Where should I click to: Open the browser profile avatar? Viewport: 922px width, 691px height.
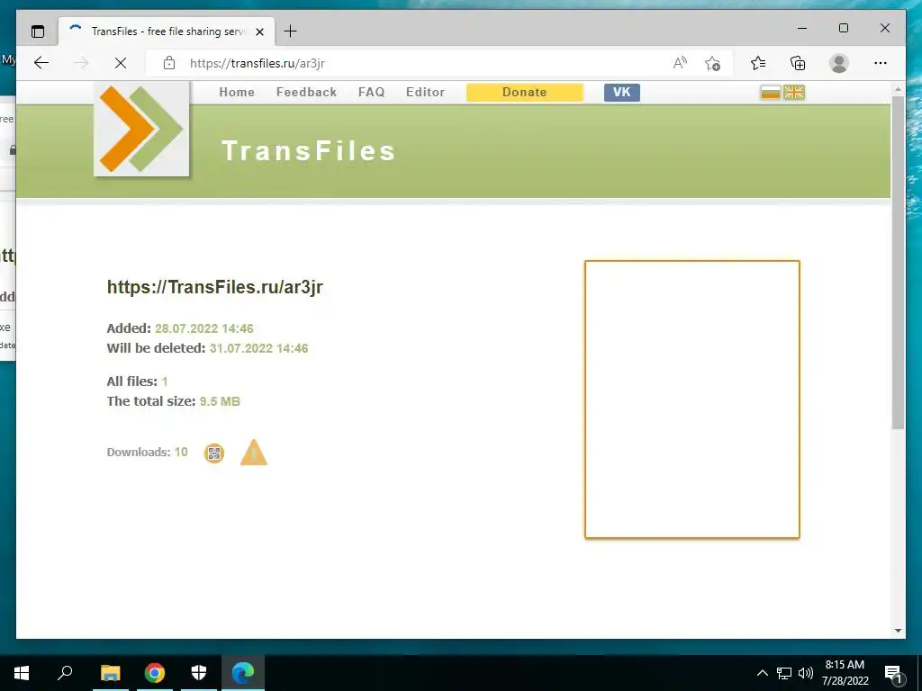(839, 63)
